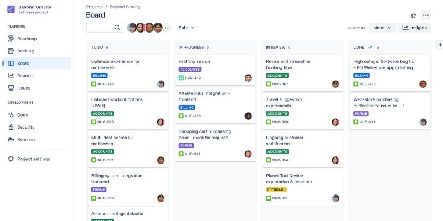Filter by the first assignee avatar
Viewport: 443px width, 221px height.
(x=132, y=28)
